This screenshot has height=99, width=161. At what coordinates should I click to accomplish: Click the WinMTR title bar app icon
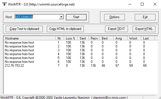pos(4,4)
